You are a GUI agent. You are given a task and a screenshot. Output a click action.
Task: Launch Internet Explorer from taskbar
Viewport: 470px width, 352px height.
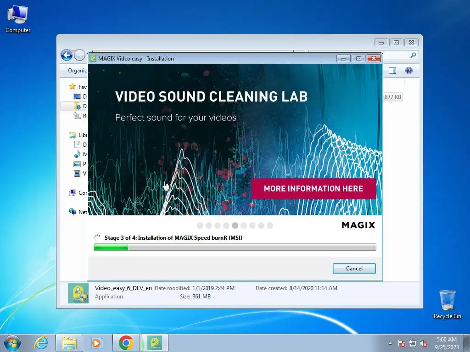[41, 343]
